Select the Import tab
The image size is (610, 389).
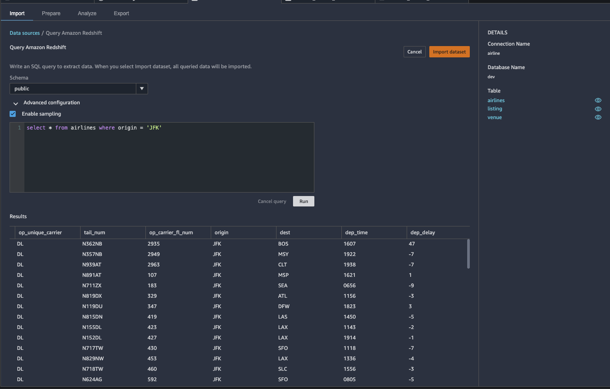pyautogui.click(x=17, y=13)
